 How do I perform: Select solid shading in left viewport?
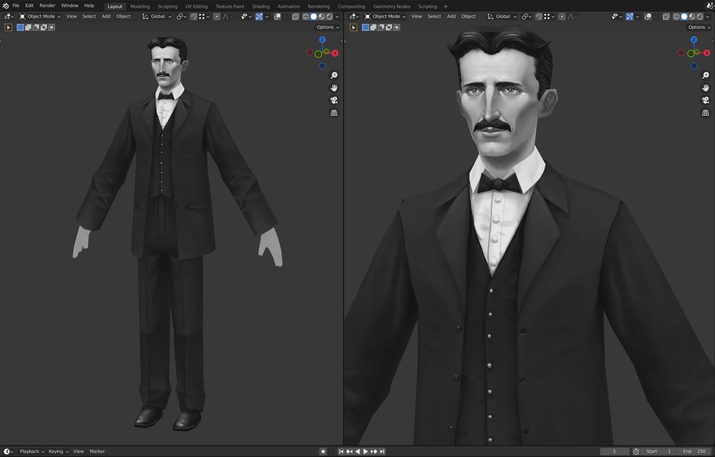[x=313, y=16]
